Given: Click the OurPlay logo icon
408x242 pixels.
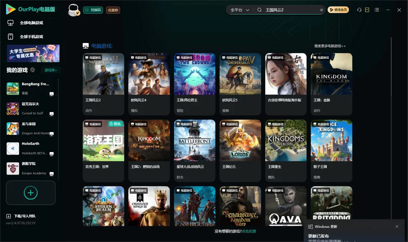Looking at the screenshot, I should [11, 9].
